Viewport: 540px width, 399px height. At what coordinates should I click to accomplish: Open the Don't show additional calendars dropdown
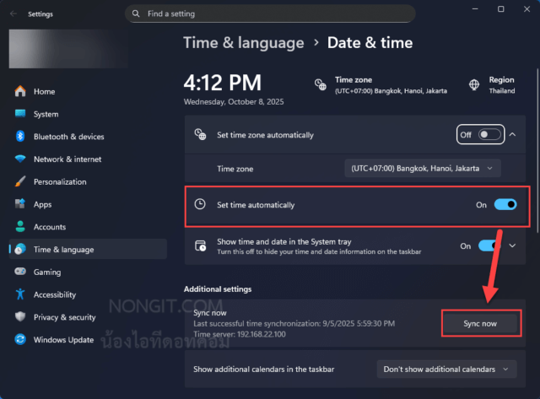point(446,369)
